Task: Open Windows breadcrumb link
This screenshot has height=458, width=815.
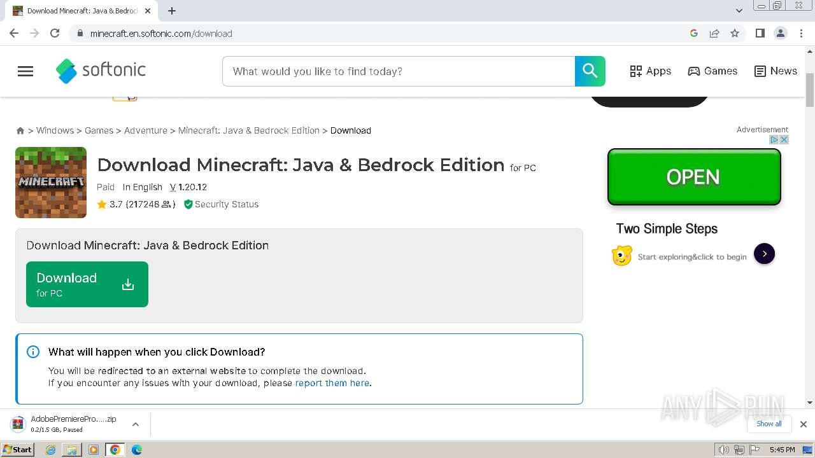Action: (55, 130)
